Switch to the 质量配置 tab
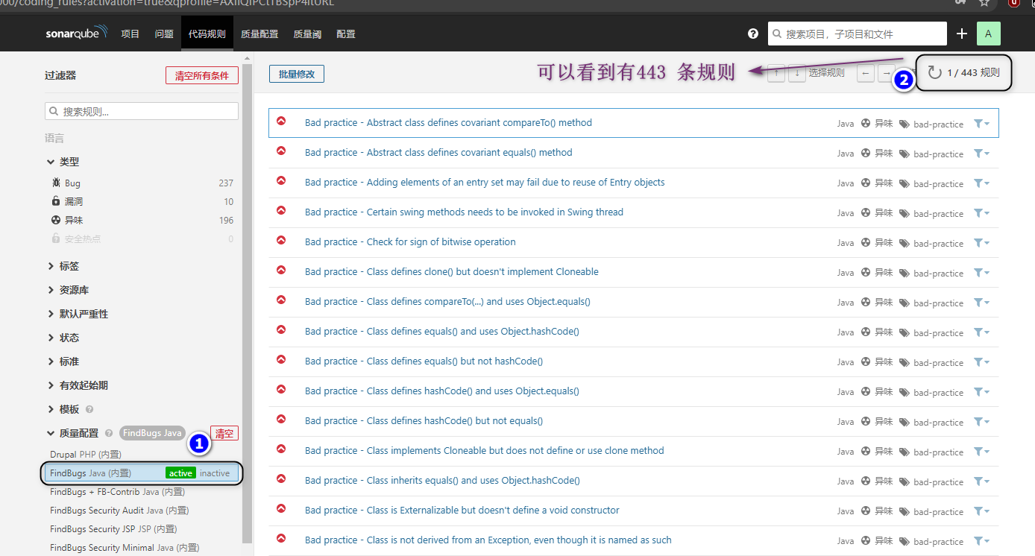Viewport: 1035px width, 556px height. point(259,33)
